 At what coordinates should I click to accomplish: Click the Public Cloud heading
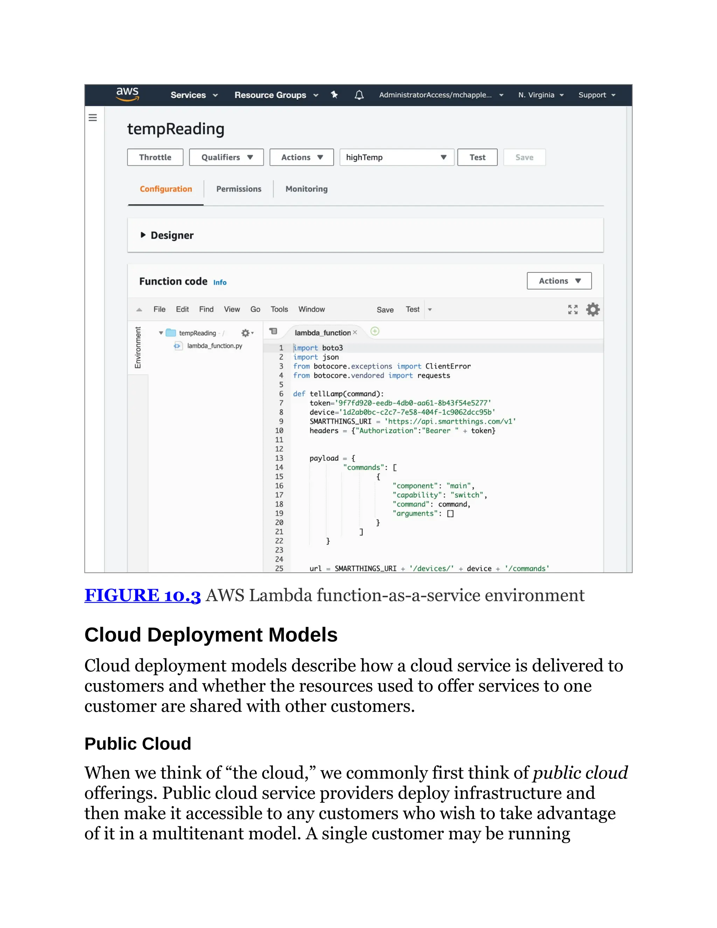[138, 744]
